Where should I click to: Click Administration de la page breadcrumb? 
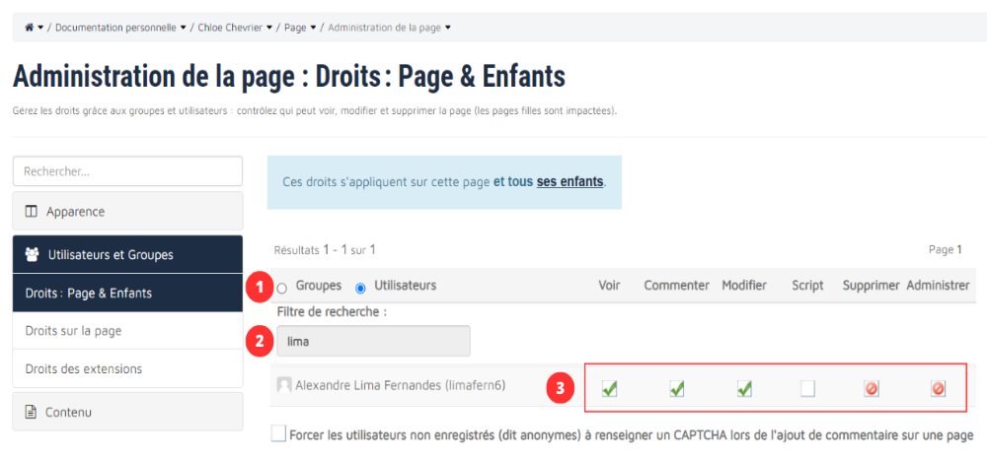click(384, 28)
